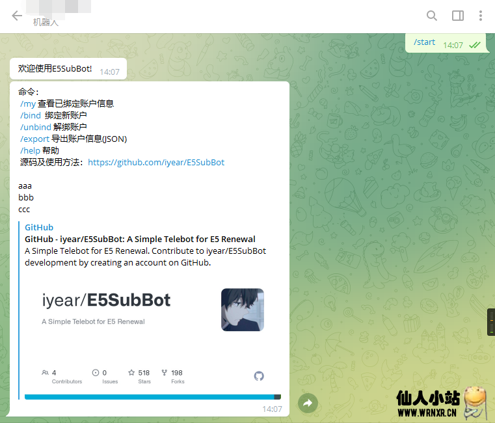Open search in this chat
495x423 pixels.
(431, 16)
